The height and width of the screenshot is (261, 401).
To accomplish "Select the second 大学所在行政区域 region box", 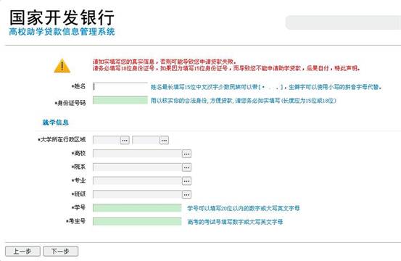I will tap(146, 140).
